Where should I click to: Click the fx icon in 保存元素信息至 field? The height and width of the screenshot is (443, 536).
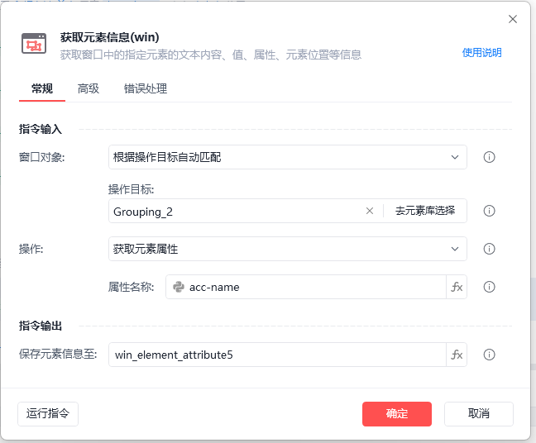457,355
